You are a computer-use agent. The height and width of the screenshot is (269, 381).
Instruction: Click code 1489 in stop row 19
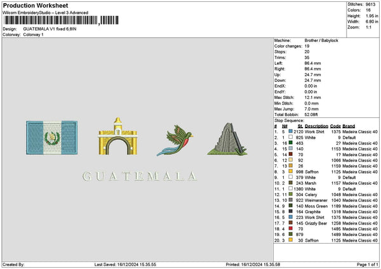[336, 235]
